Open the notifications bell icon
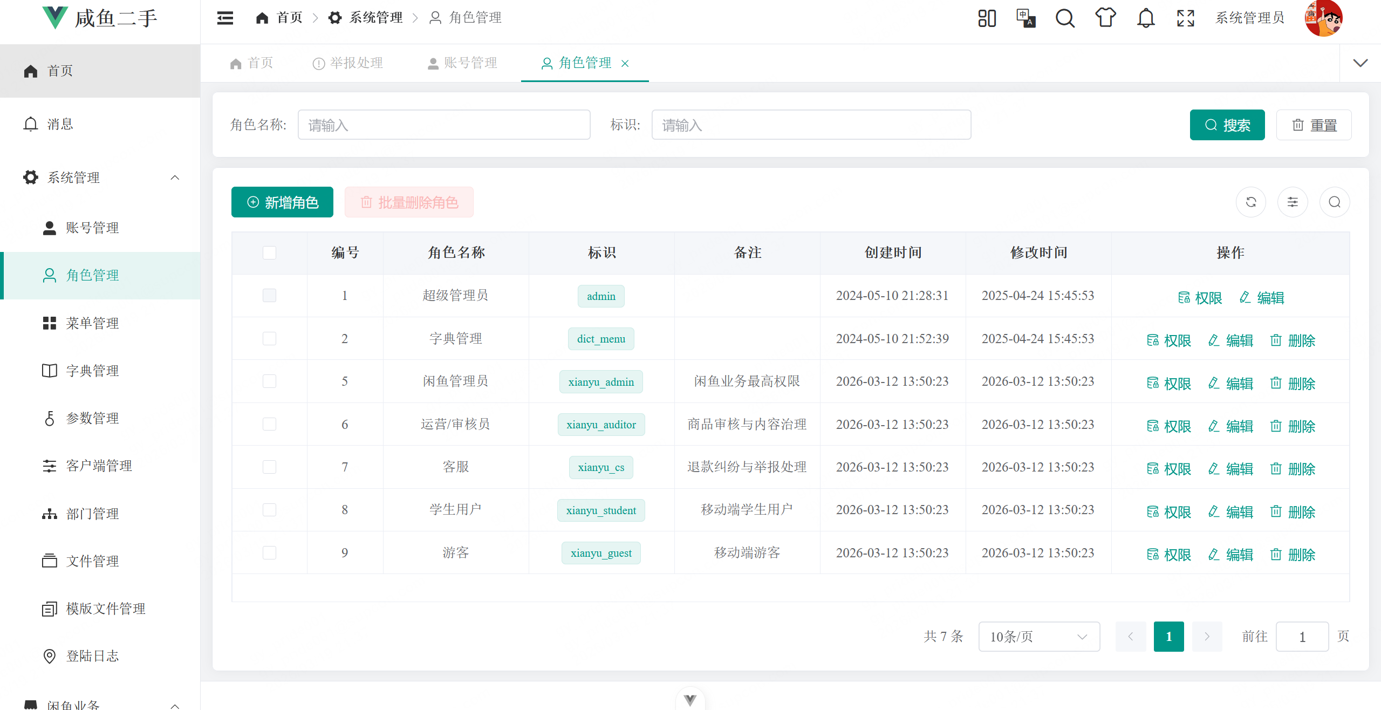This screenshot has height=710, width=1381. 1145,17
